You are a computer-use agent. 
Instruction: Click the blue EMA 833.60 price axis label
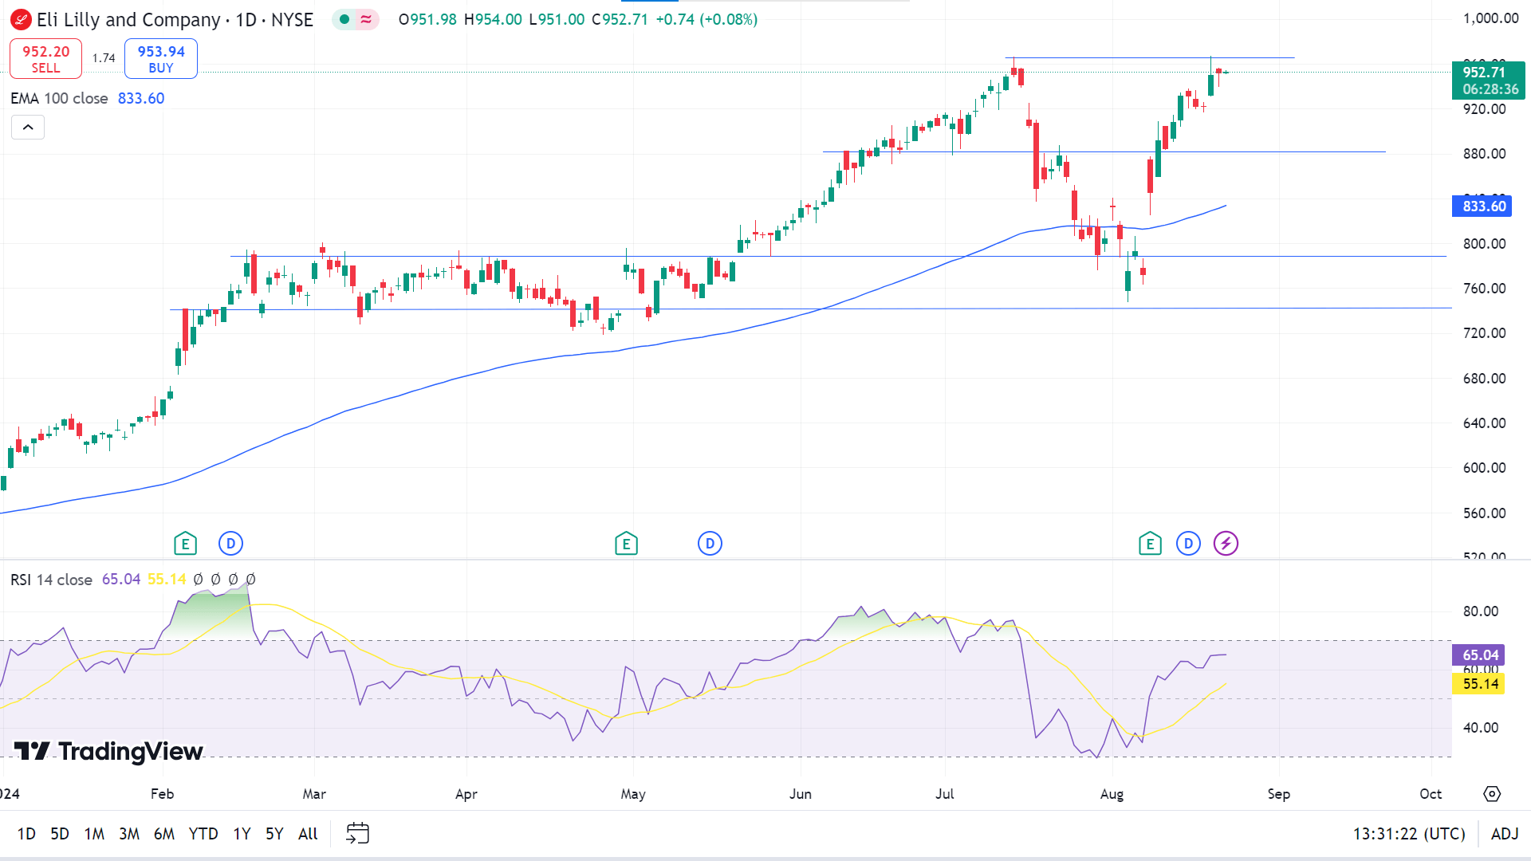tap(1482, 206)
